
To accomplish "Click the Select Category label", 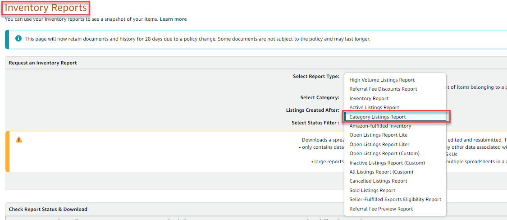I will 320,97.
